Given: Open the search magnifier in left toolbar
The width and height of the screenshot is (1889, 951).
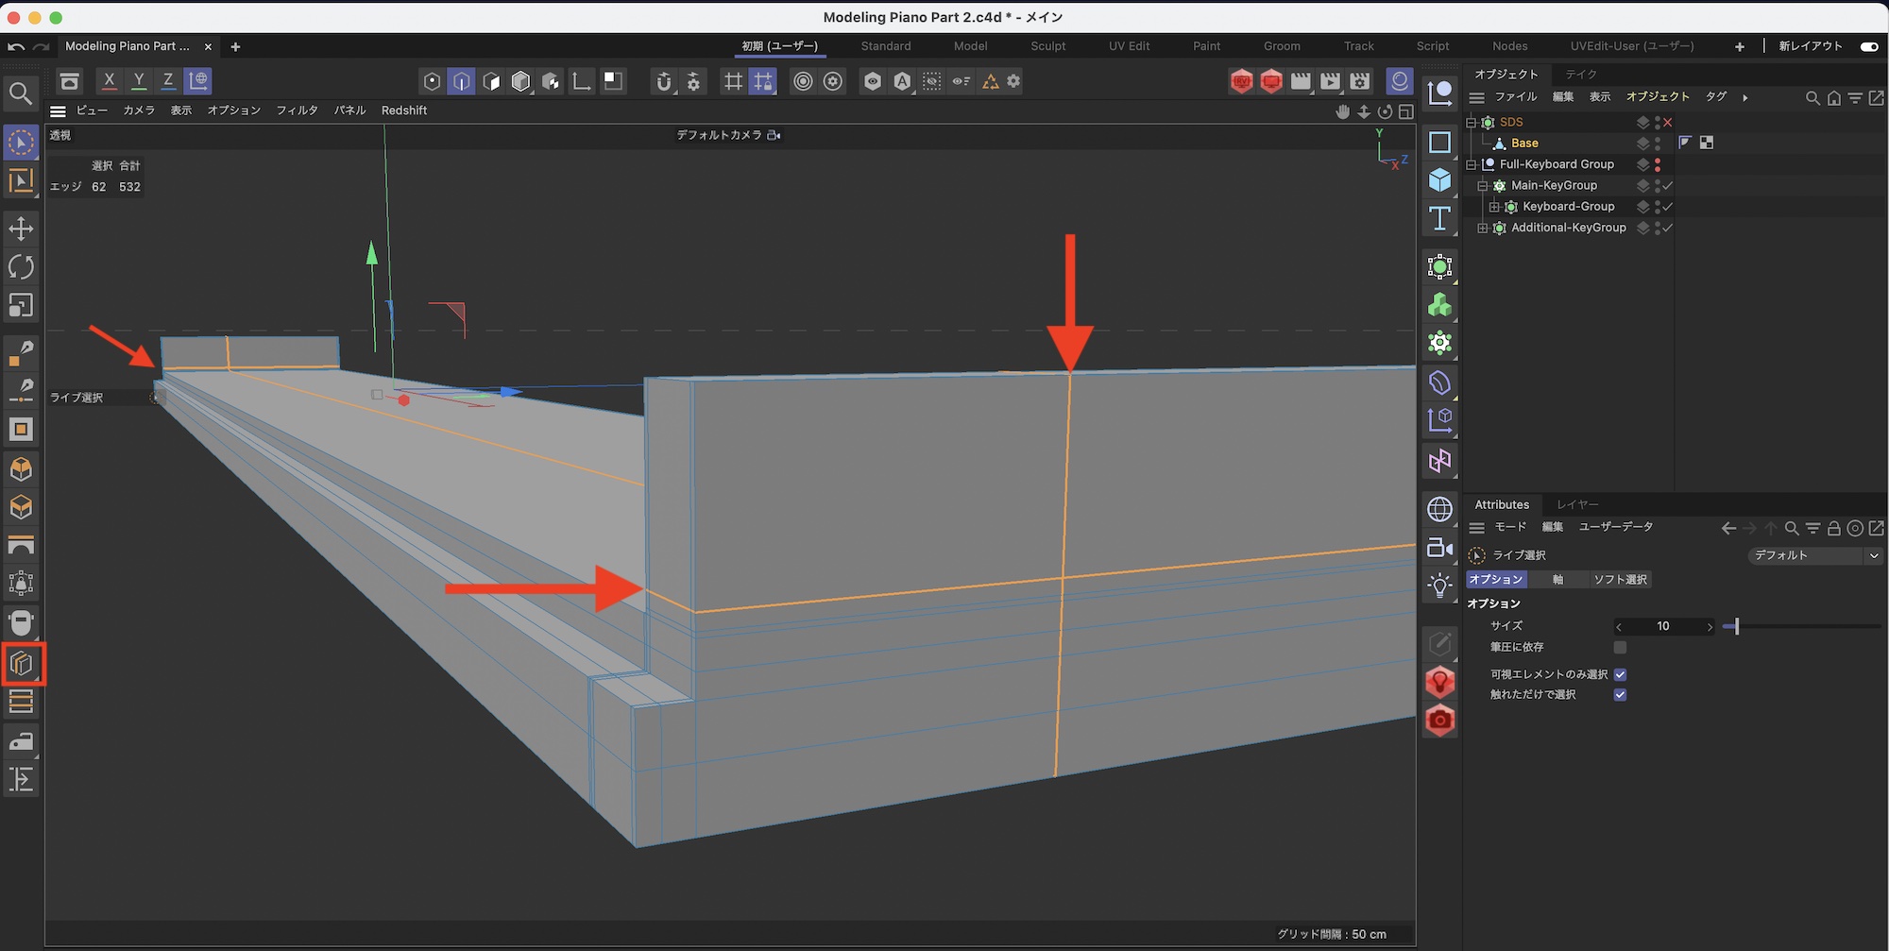Looking at the screenshot, I should coord(21,93).
